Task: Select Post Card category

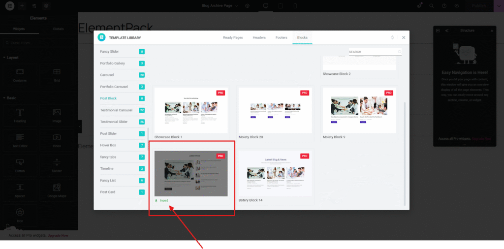Action: click(x=122, y=192)
